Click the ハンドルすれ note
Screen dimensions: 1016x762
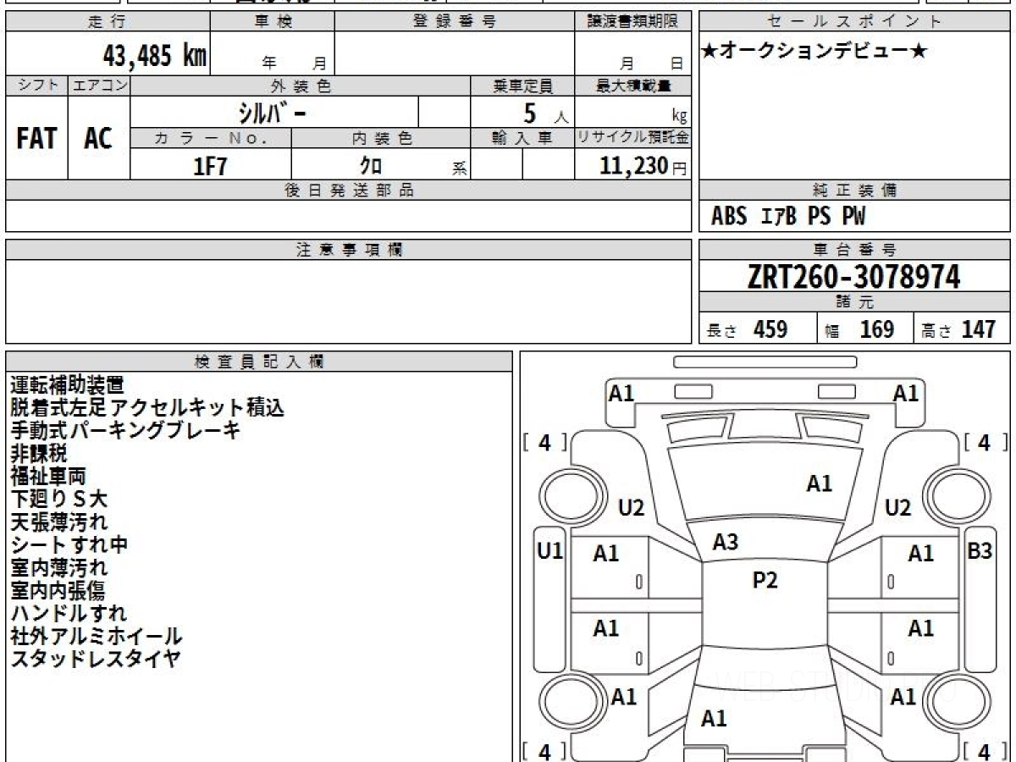pos(69,614)
